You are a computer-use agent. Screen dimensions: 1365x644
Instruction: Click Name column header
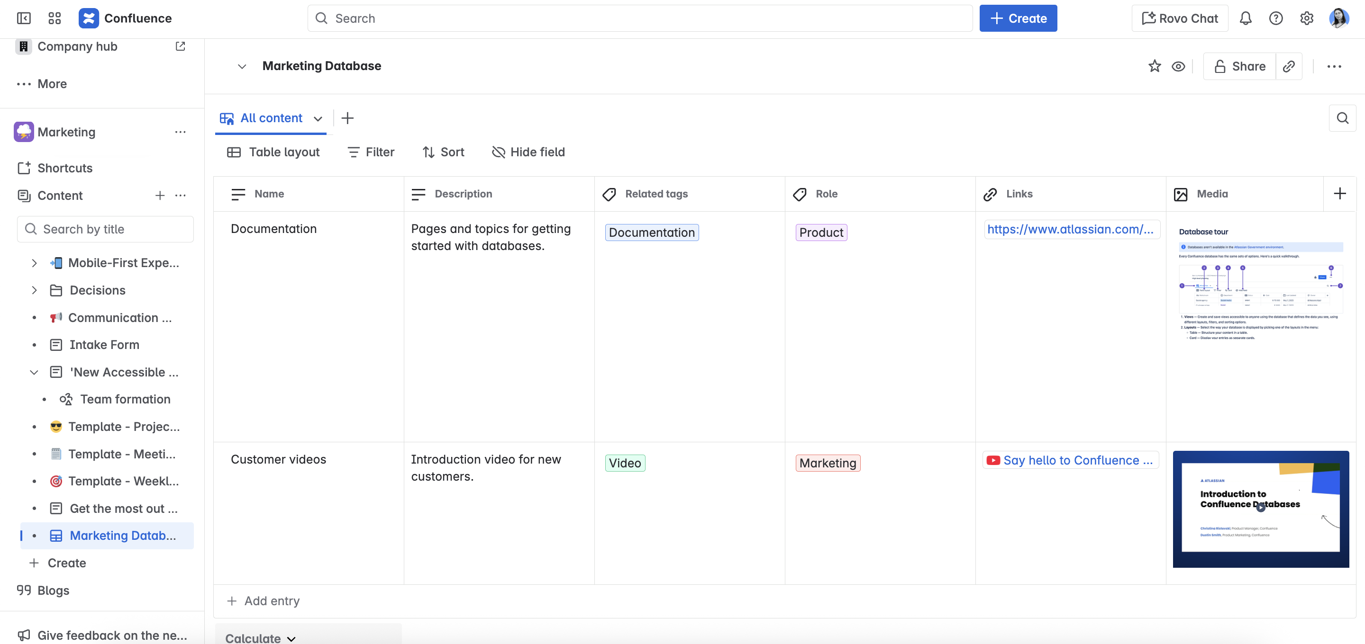309,194
